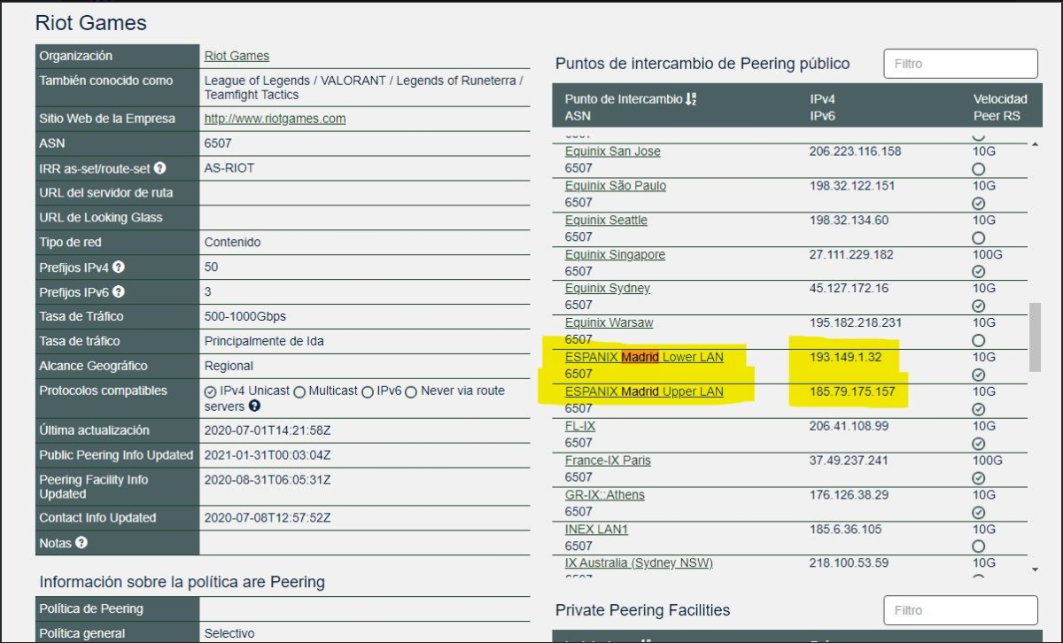The width and height of the screenshot is (1063, 643).
Task: Click help icon after Never via route servers
Action: (254, 407)
